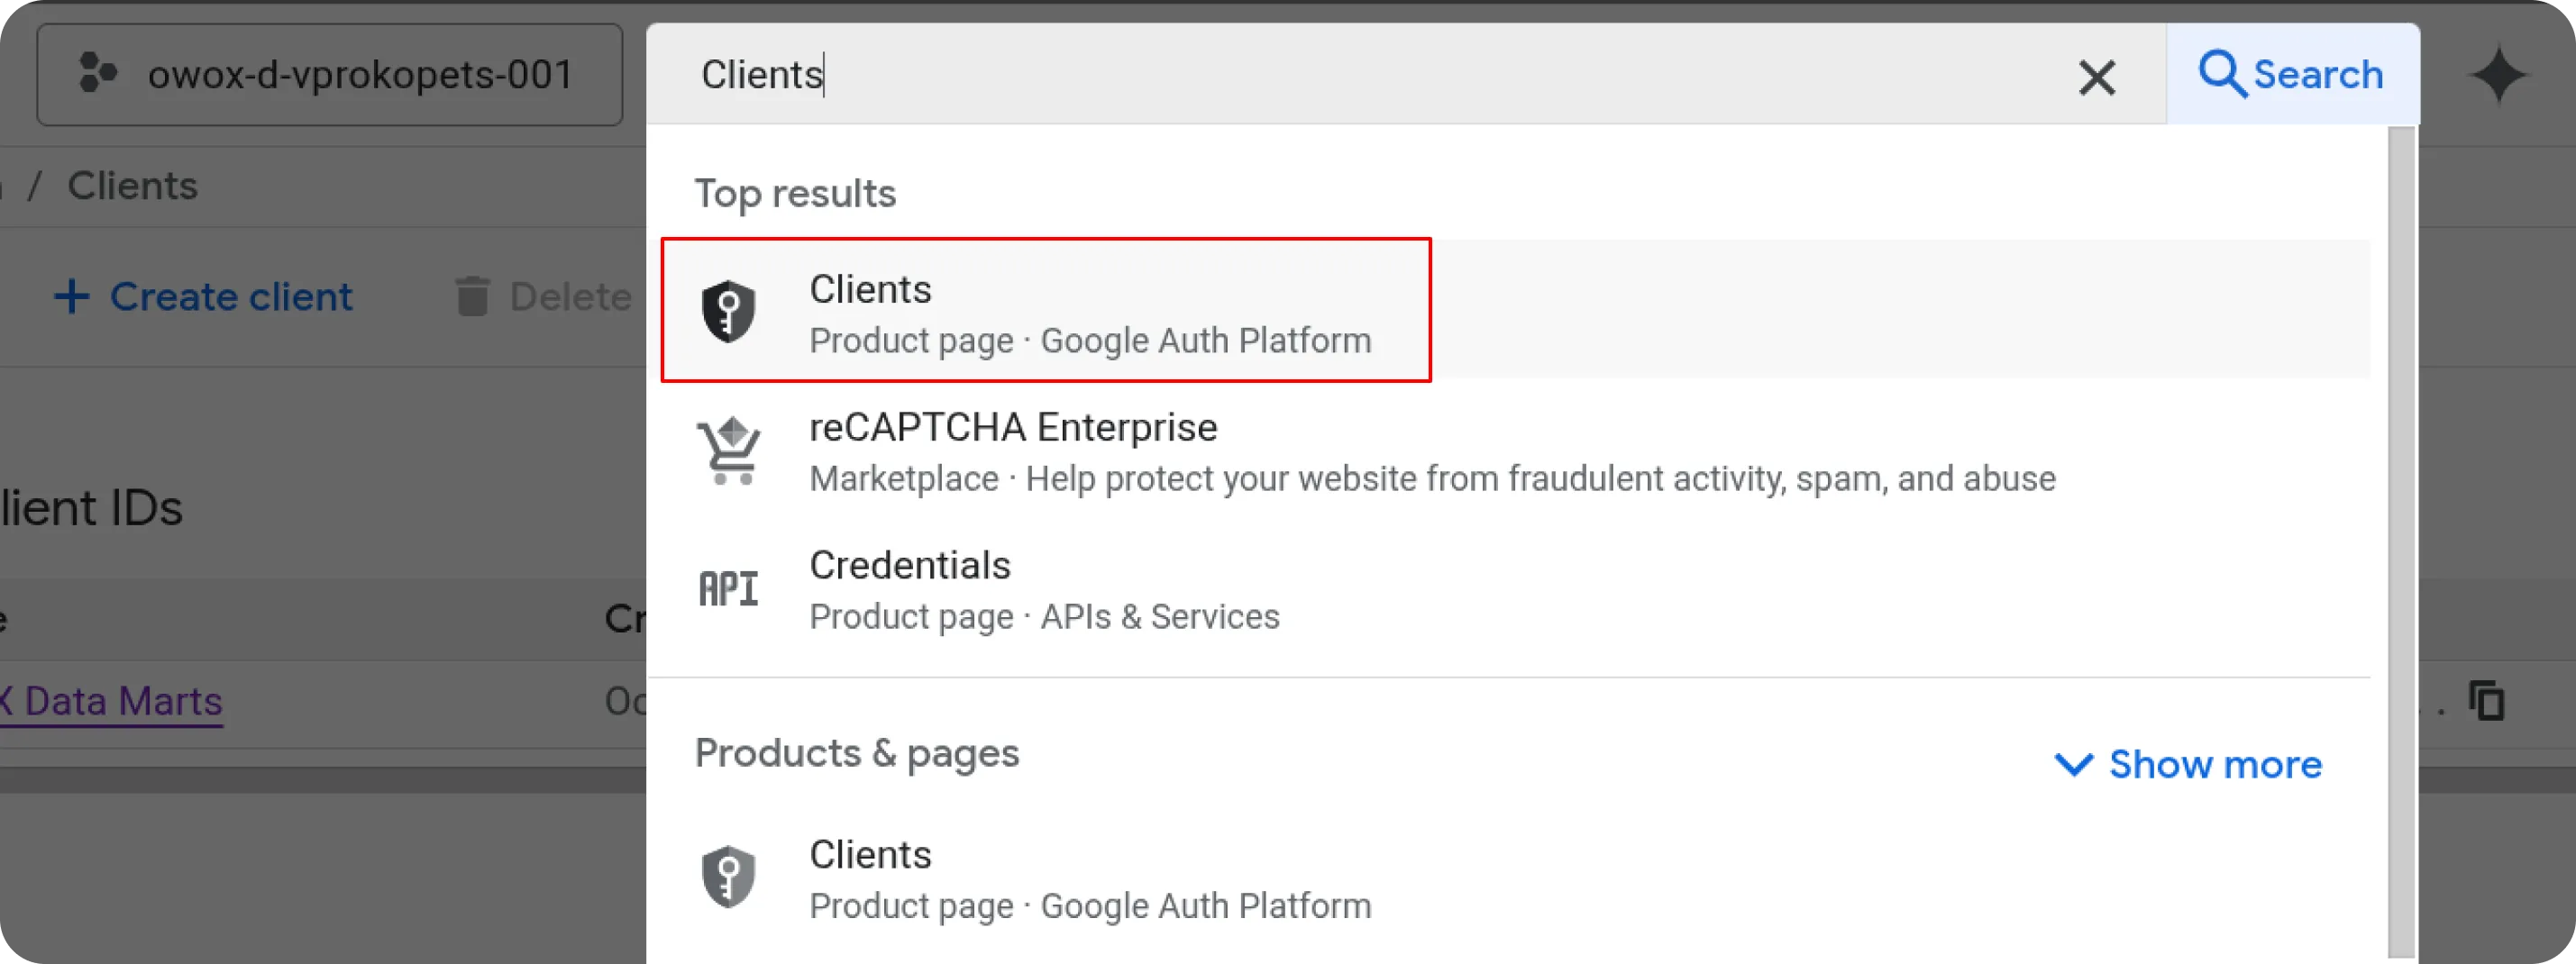Click the API icon next to Credentials

(x=729, y=587)
